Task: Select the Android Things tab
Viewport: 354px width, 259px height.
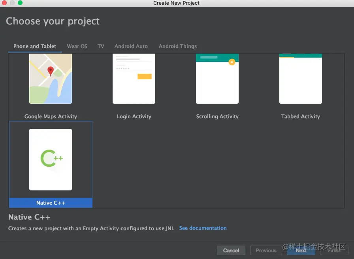Action: pyautogui.click(x=178, y=46)
